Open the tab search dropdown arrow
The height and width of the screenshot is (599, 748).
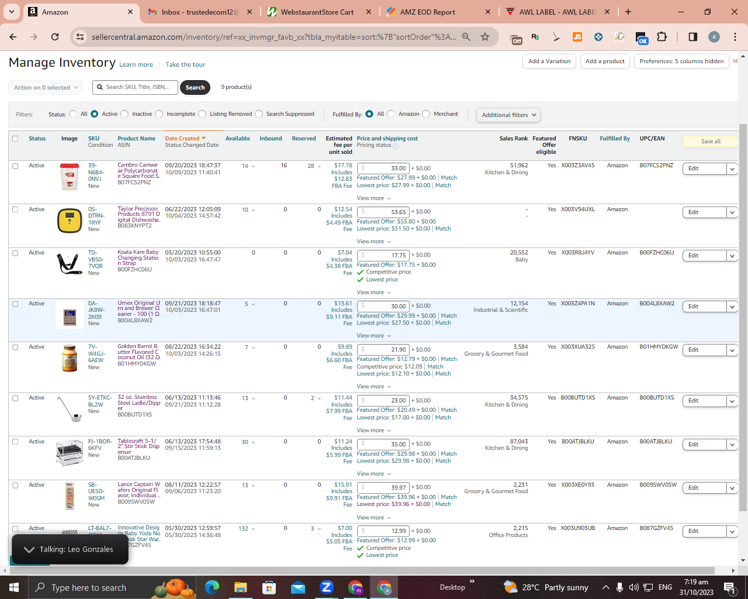[x=12, y=12]
